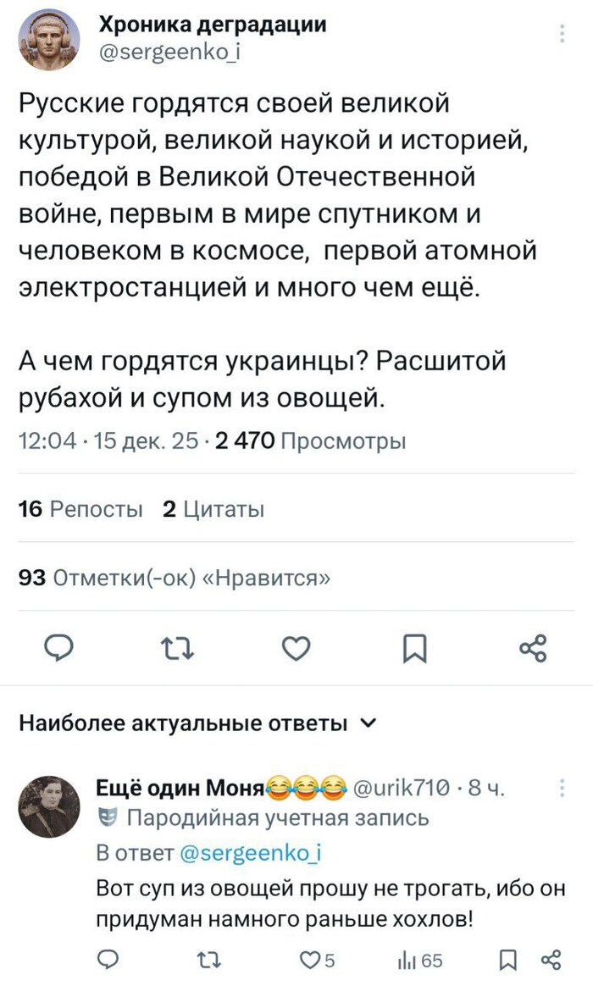The image size is (593, 986).
Task: Open repost options on the main tweet
Action: click(178, 649)
